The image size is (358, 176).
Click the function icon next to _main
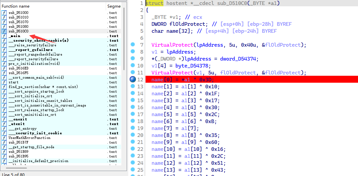click(4, 36)
